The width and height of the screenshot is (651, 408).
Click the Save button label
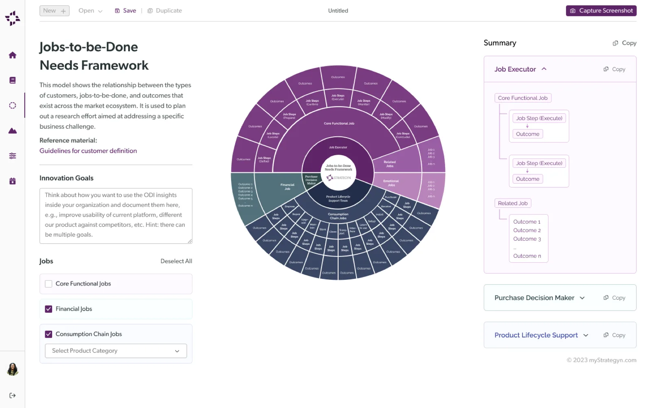tap(130, 11)
